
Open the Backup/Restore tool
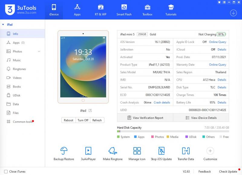(64, 154)
